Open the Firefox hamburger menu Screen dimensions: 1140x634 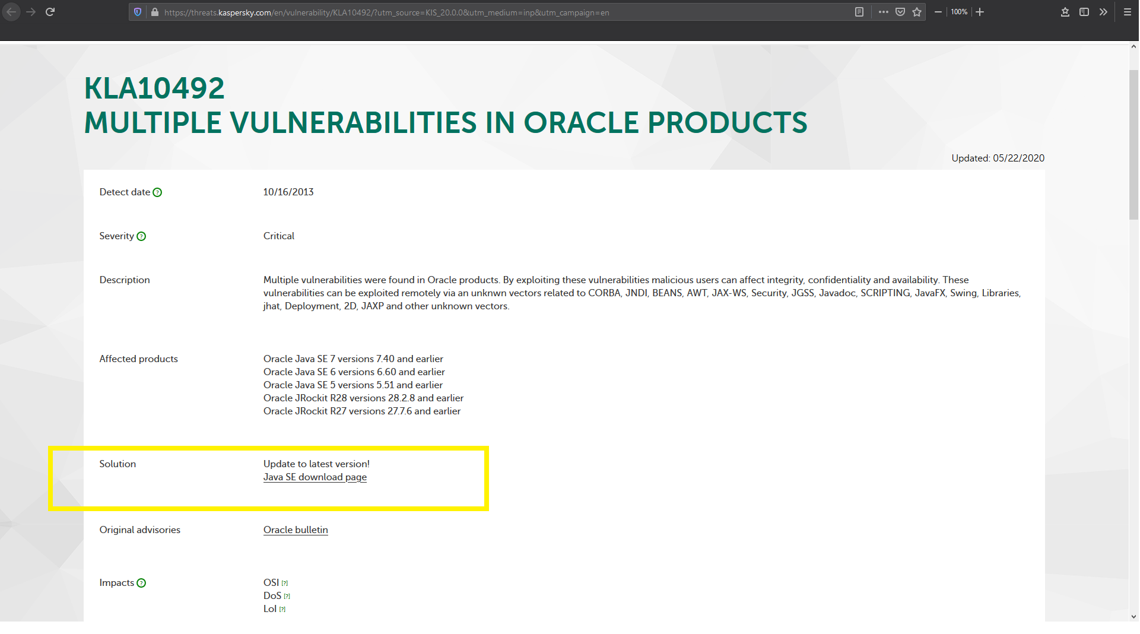pyautogui.click(x=1128, y=12)
